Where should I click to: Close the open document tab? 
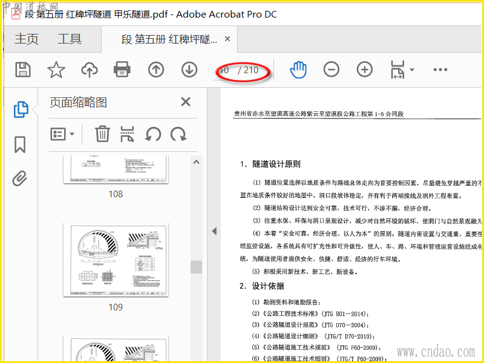coord(227,39)
